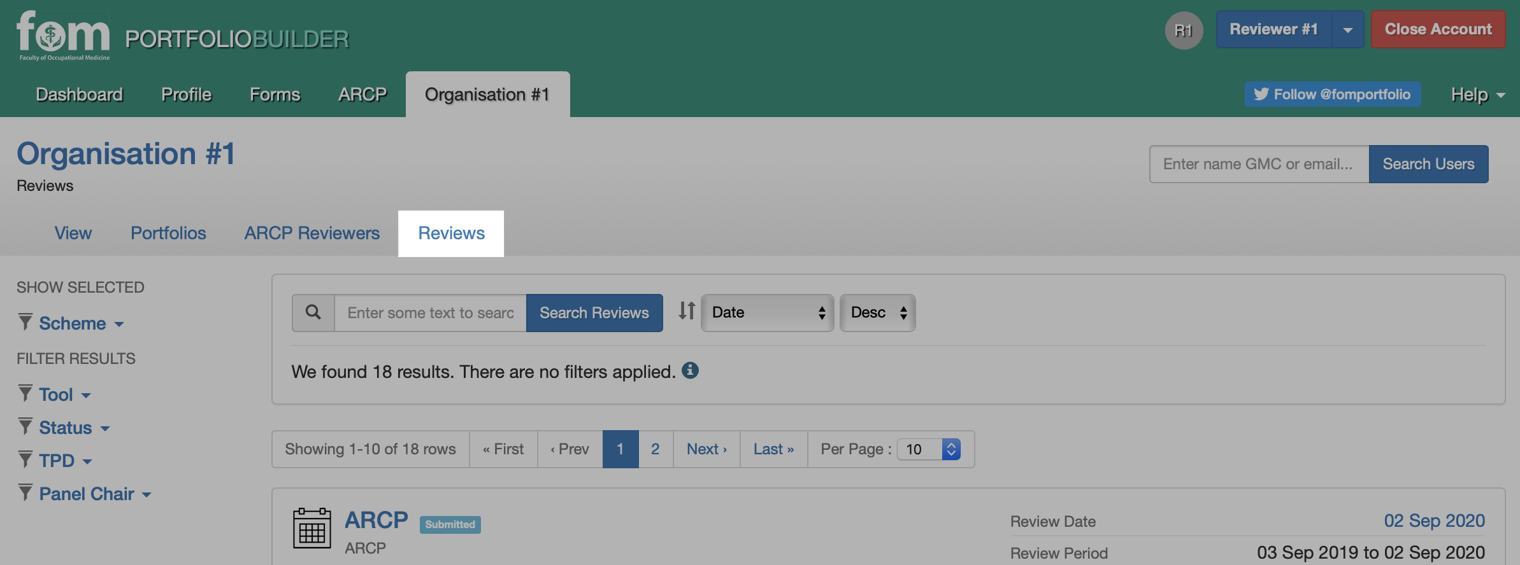Click the Status filter funnel icon
1520x565 pixels.
pyautogui.click(x=25, y=426)
